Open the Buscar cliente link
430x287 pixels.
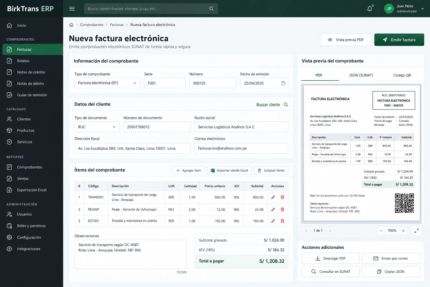268,105
